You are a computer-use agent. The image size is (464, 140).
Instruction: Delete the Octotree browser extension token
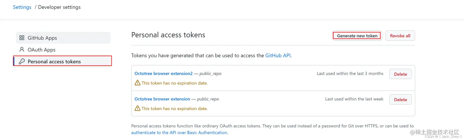[400, 100]
